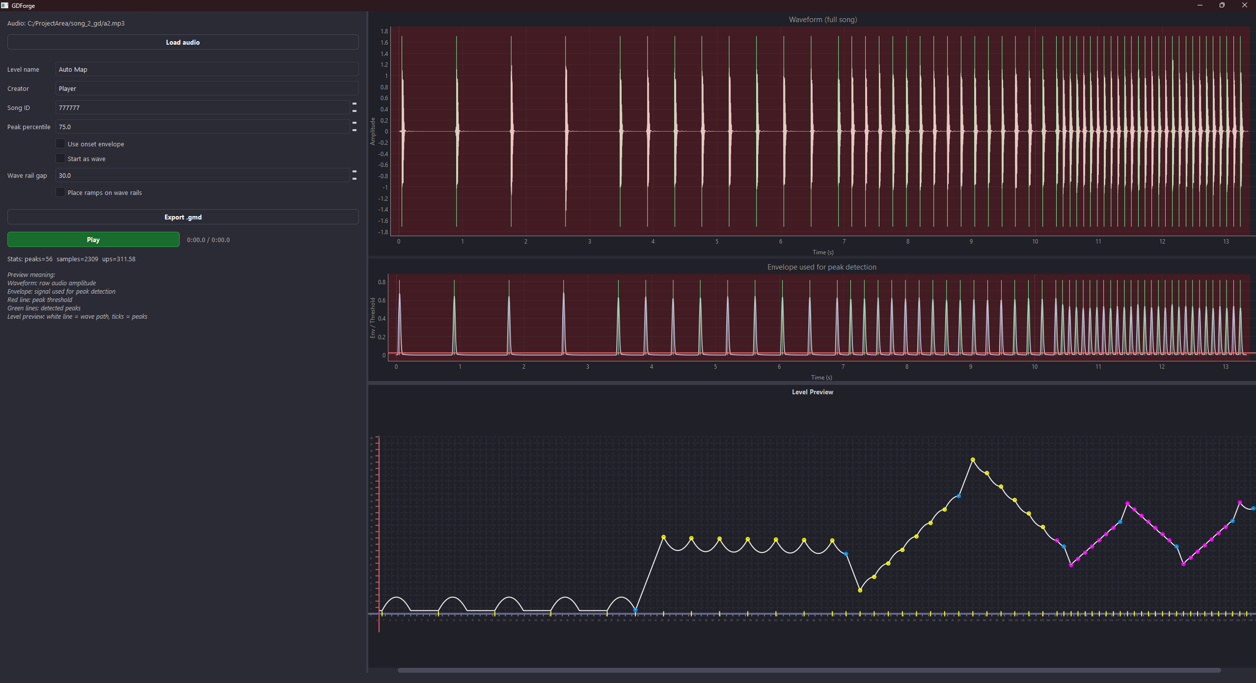Image resolution: width=1256 pixels, height=683 pixels.
Task: Toggle Start as wave checkbox
Action: [60, 159]
